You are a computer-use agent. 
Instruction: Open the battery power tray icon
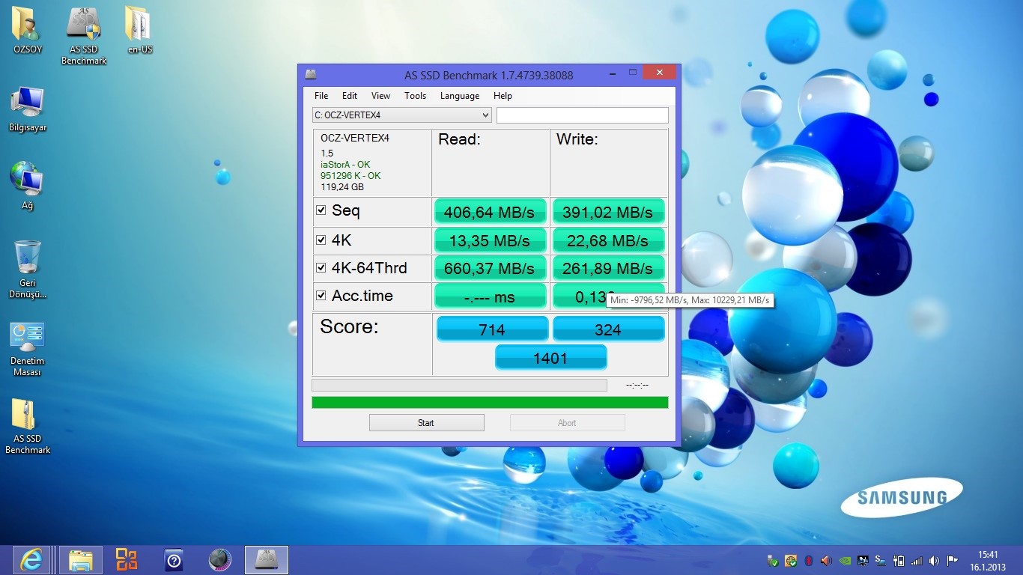point(899,560)
